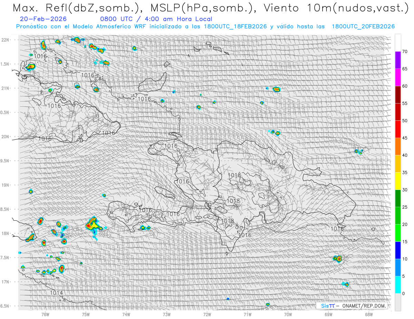Click the cyan 0–5 dBZ colorbar segment
414x319 pixels.
[x=398, y=285]
